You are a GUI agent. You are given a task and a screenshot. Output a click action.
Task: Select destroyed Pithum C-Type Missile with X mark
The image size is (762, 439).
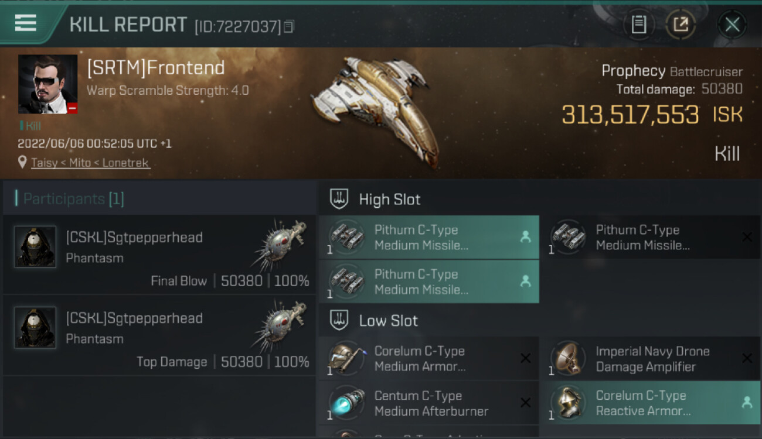(651, 237)
